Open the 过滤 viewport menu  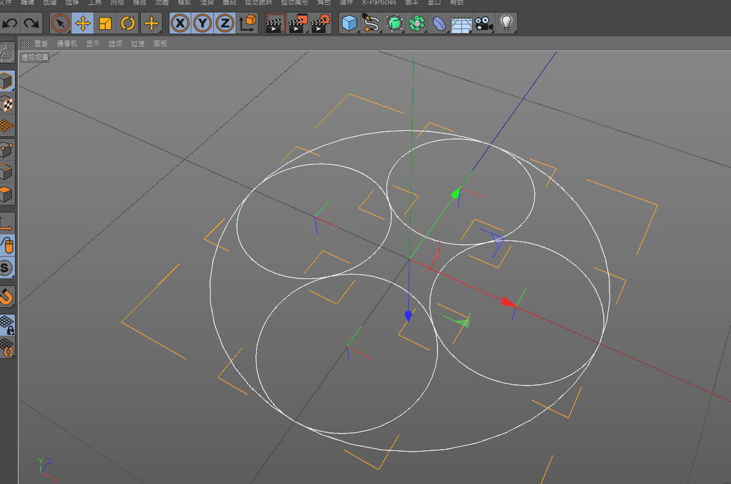coord(137,44)
